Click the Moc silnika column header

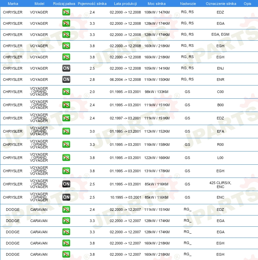tap(157, 3)
